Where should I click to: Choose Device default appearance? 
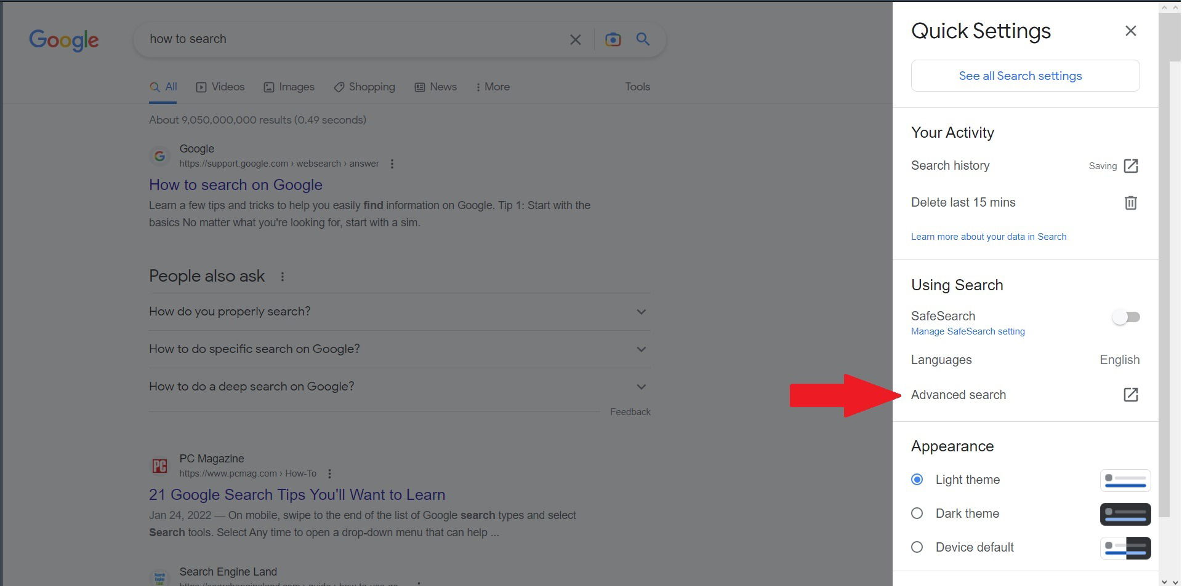tap(917, 547)
